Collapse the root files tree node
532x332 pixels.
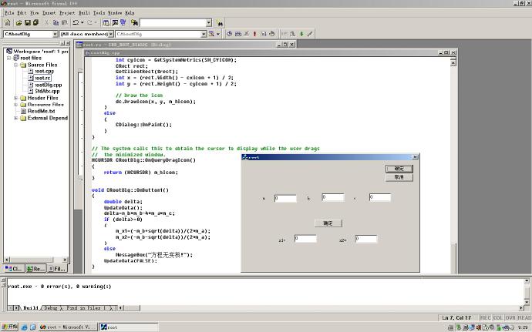[x=9, y=58]
